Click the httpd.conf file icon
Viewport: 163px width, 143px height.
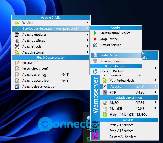[x=17, y=63]
